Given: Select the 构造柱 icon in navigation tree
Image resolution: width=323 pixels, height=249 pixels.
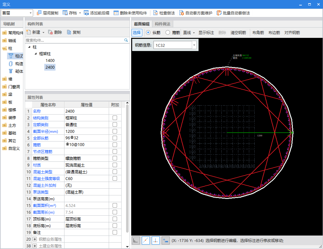Looking at the screenshot, I should click(11, 64).
